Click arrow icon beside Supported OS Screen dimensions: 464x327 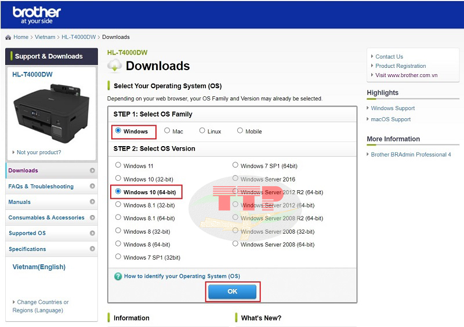92,233
